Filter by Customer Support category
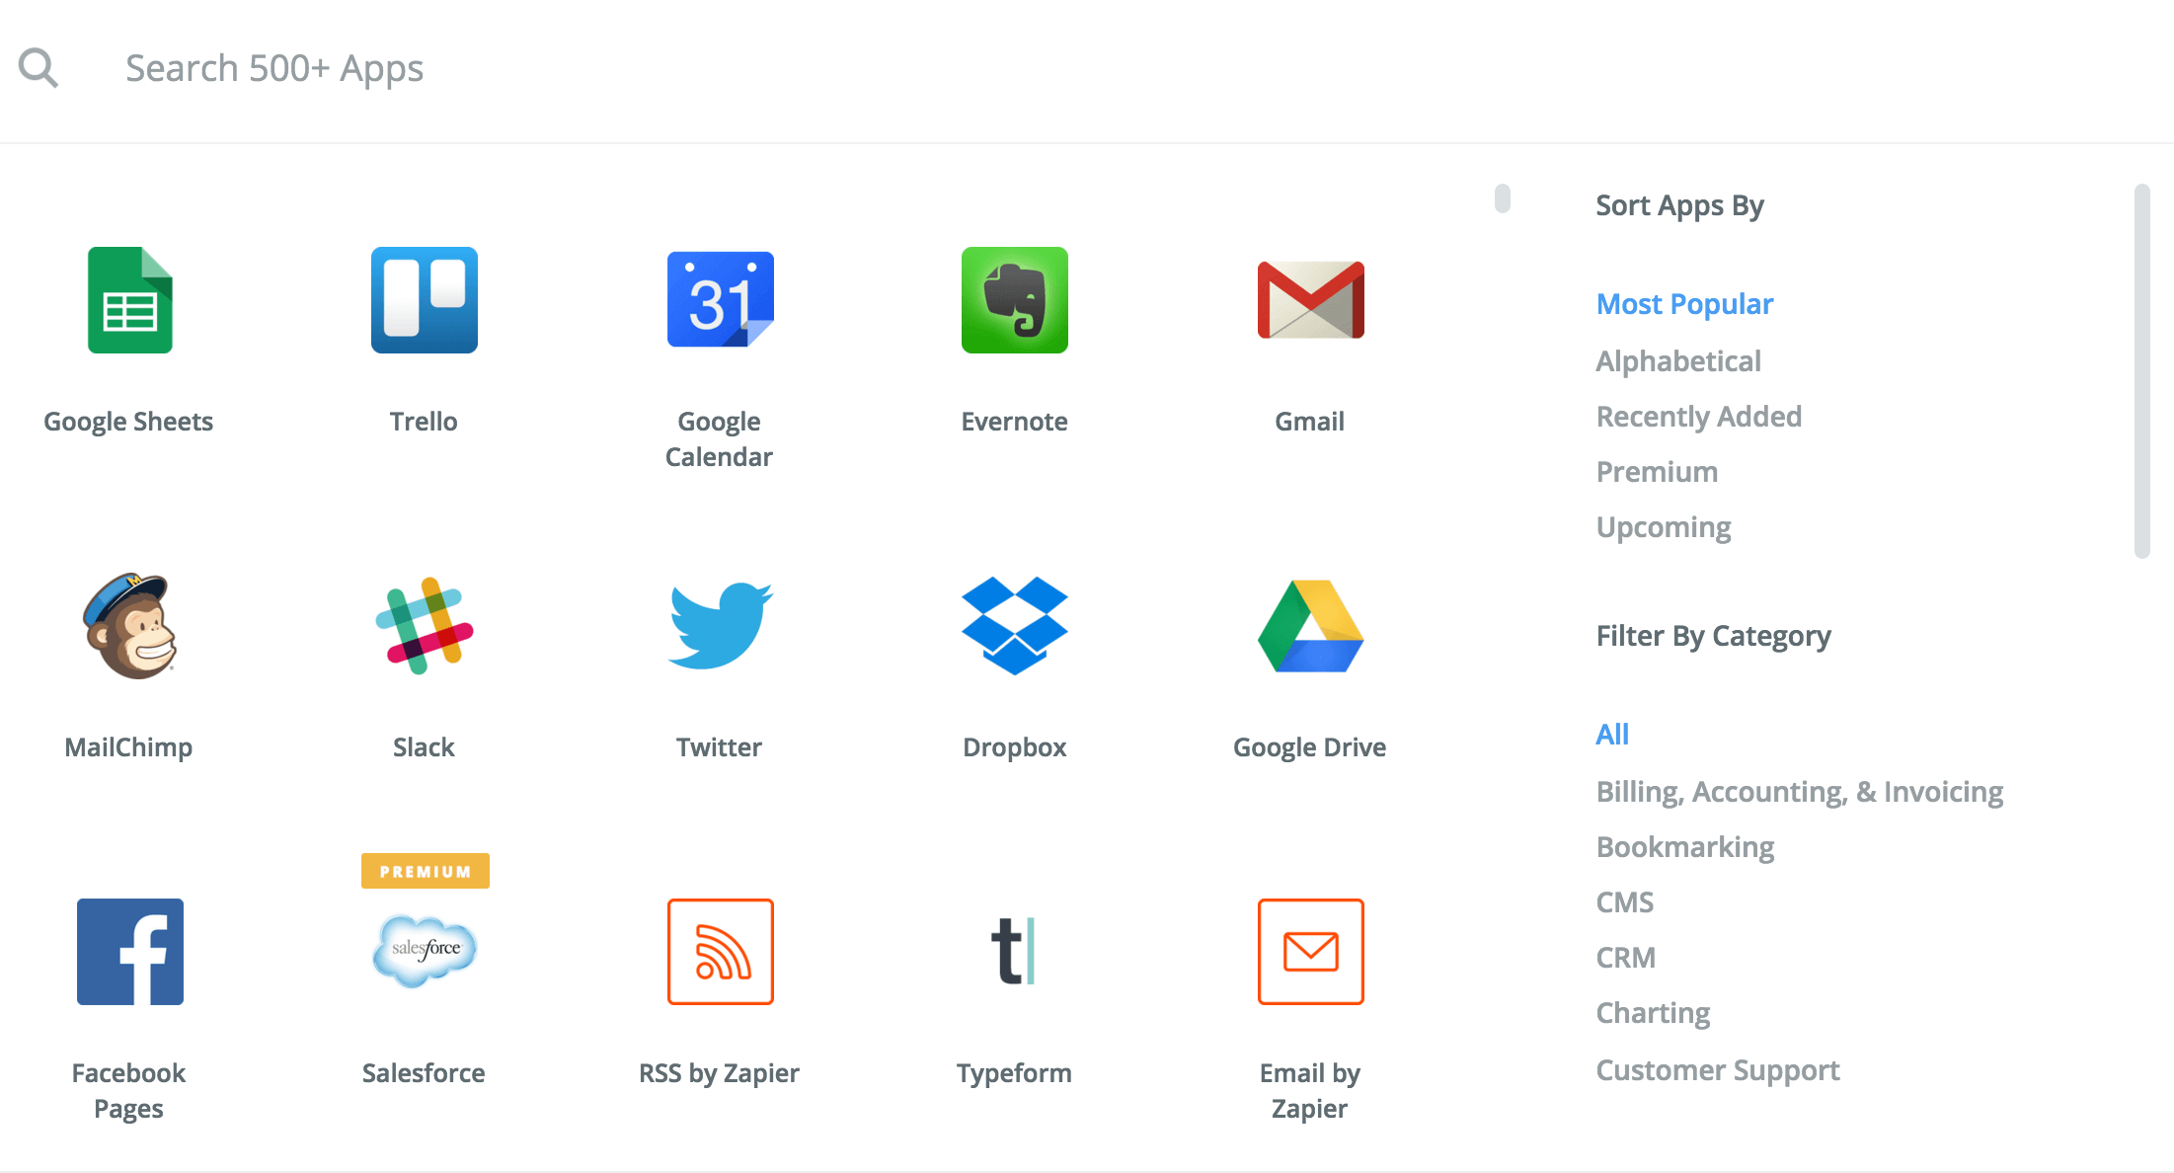This screenshot has height=1173, width=2174. click(1718, 1070)
